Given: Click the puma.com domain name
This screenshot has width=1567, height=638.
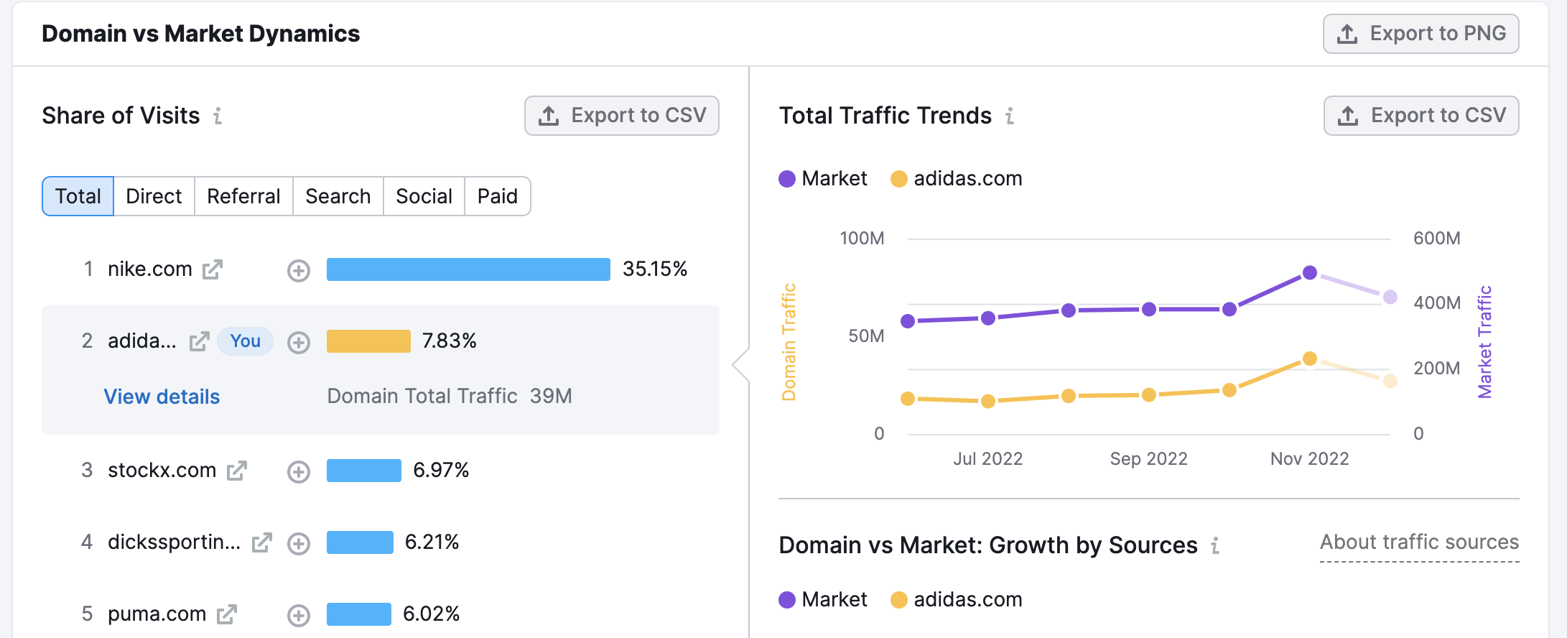Looking at the screenshot, I should (x=157, y=614).
